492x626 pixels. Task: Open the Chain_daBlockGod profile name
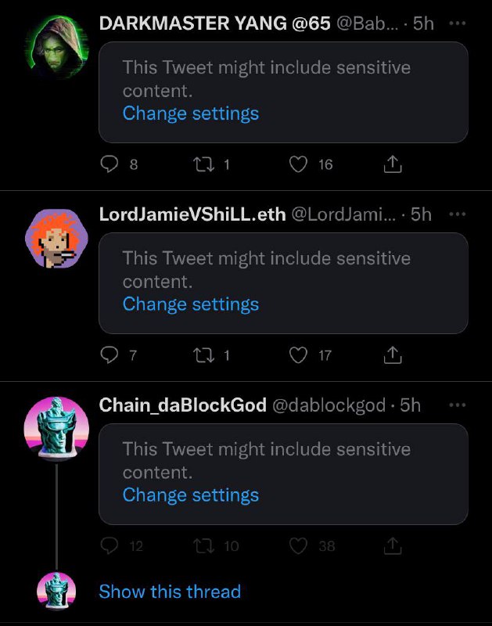tap(183, 405)
